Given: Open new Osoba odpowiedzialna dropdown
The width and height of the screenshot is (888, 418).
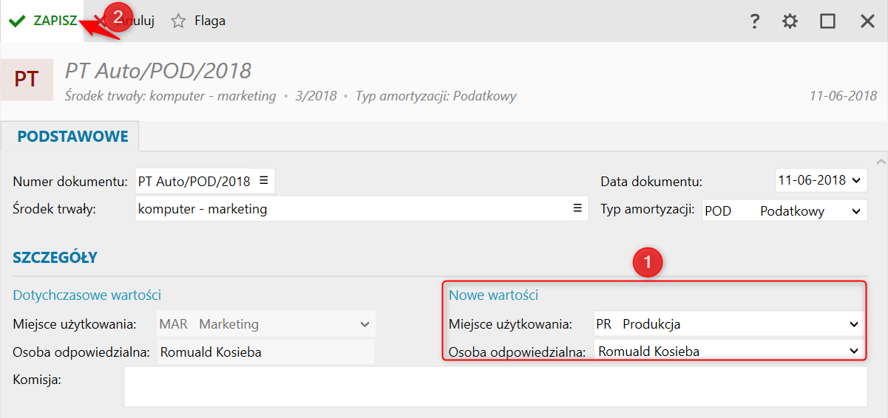Looking at the screenshot, I should 854,351.
